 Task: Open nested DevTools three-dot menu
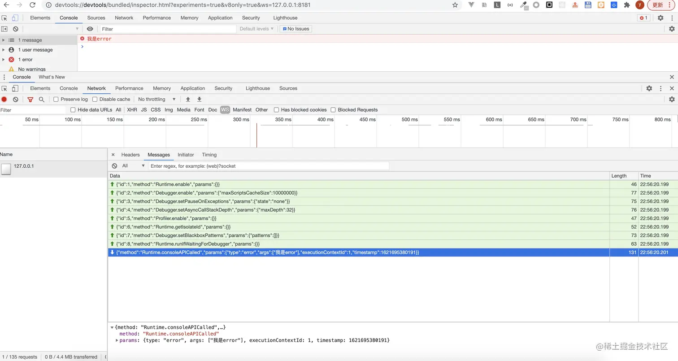661,88
